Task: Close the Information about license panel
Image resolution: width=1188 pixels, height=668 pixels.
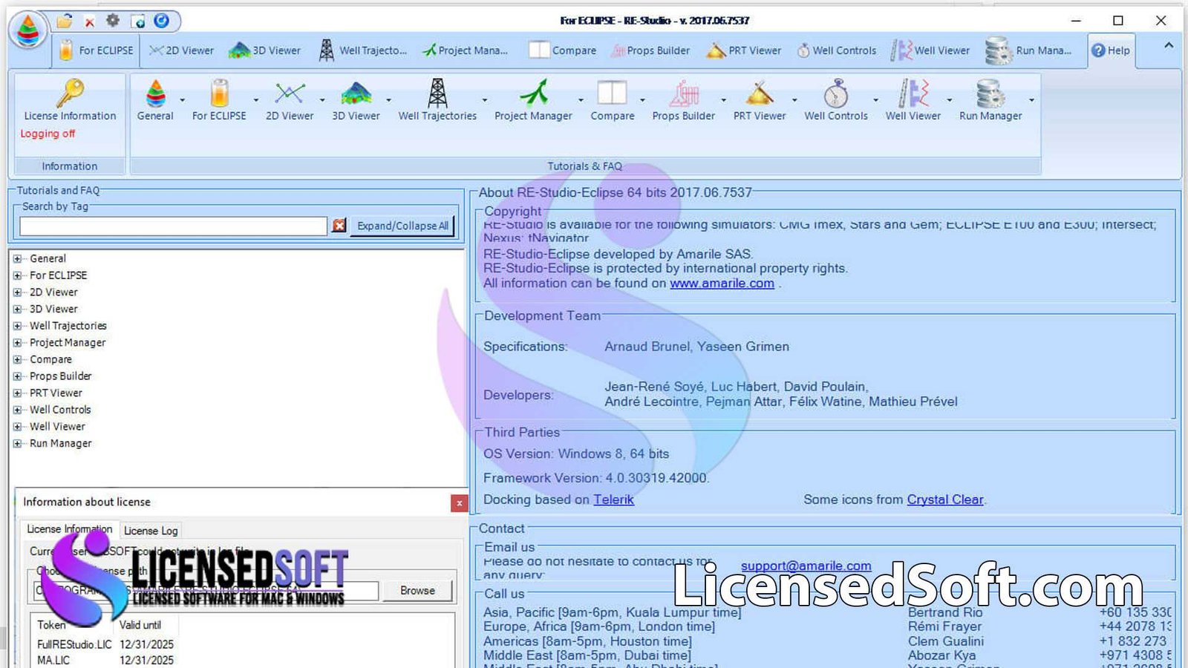Action: click(x=459, y=503)
